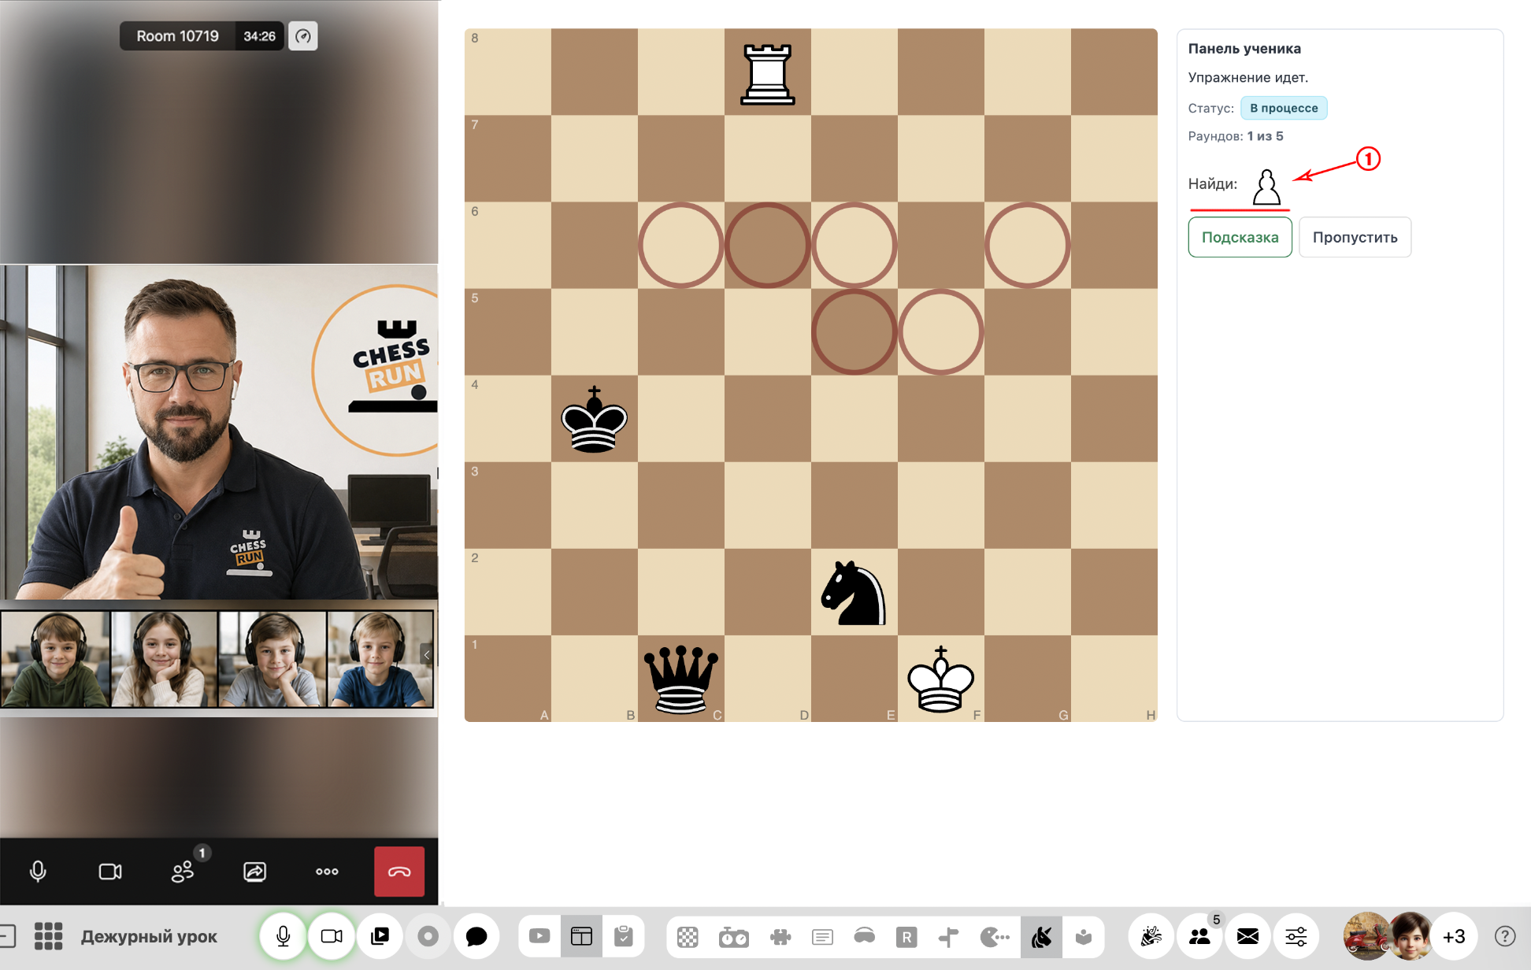Viewport: 1531px width, 970px height.
Task: Select the circled square c6
Action: pos(681,245)
